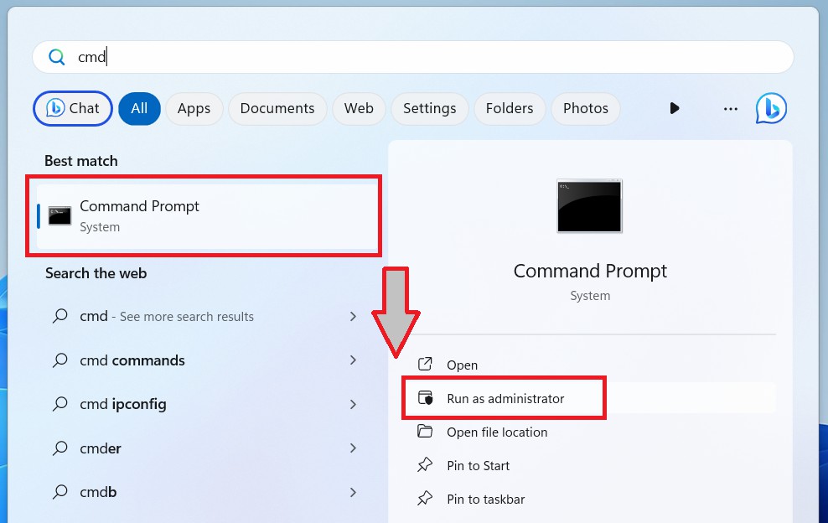828x523 pixels.
Task: Expand the cmd commands suggestion chevron
Action: point(354,360)
